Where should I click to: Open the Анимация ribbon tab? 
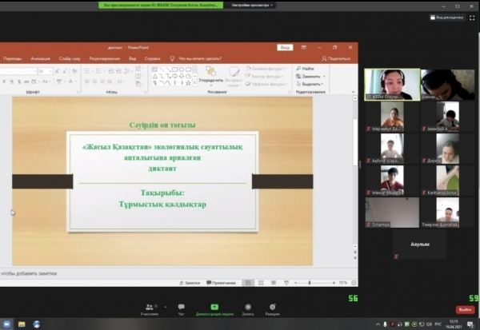coord(40,58)
